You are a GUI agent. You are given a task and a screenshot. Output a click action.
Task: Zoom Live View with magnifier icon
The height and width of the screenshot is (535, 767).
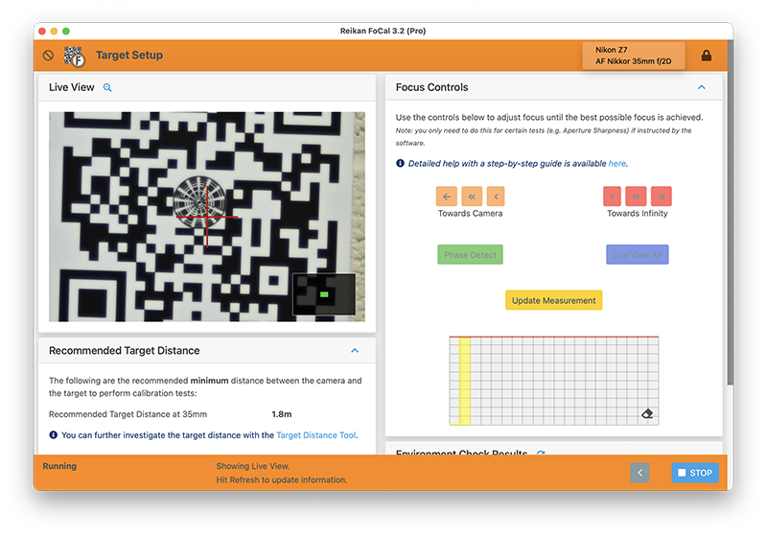[107, 87]
